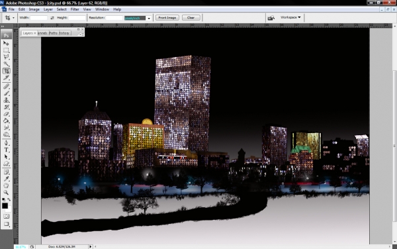
Task: Click the zoom percentage field in status bar
Action: [x=21, y=247]
